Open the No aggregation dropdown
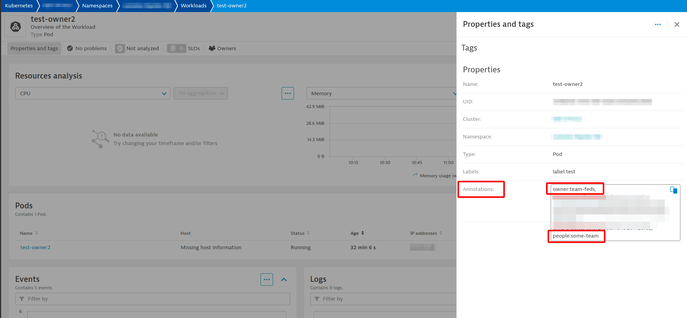 (200, 93)
